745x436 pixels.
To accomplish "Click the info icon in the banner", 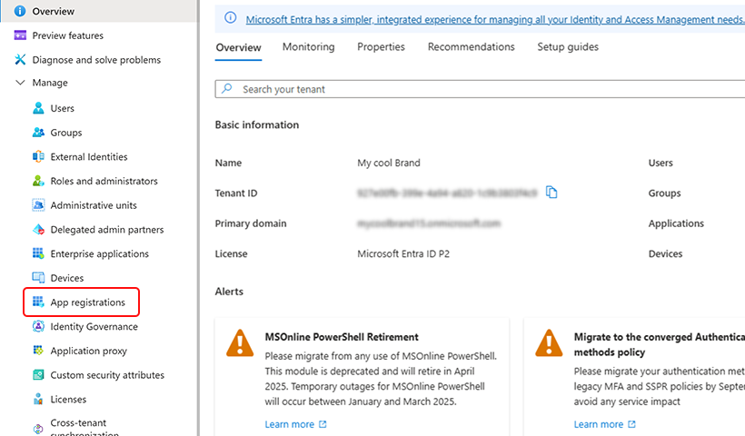I will click(x=231, y=17).
